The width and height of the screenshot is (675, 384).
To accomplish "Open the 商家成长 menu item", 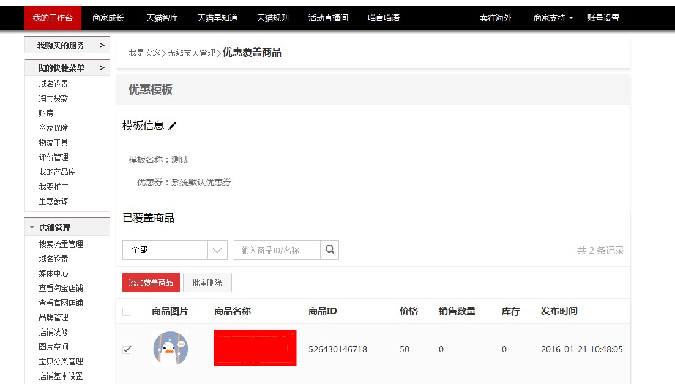I will coord(108,18).
